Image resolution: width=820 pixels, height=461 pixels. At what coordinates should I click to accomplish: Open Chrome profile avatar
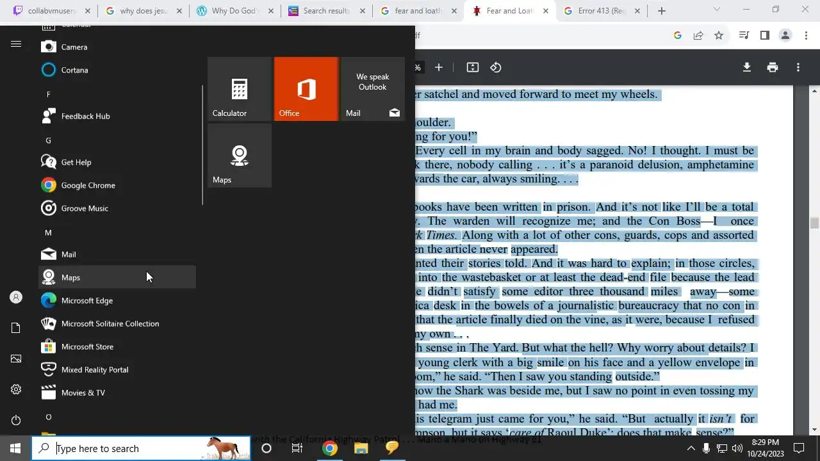pos(785,36)
